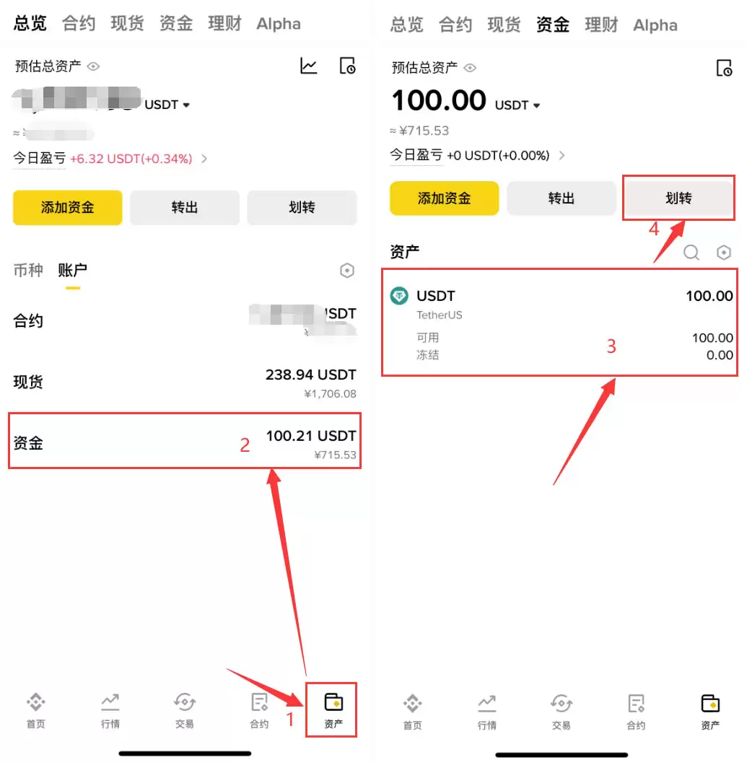Screen dimensions: 747x765
Task: Toggle balance visibility eye on Overview screen
Action: (x=93, y=66)
